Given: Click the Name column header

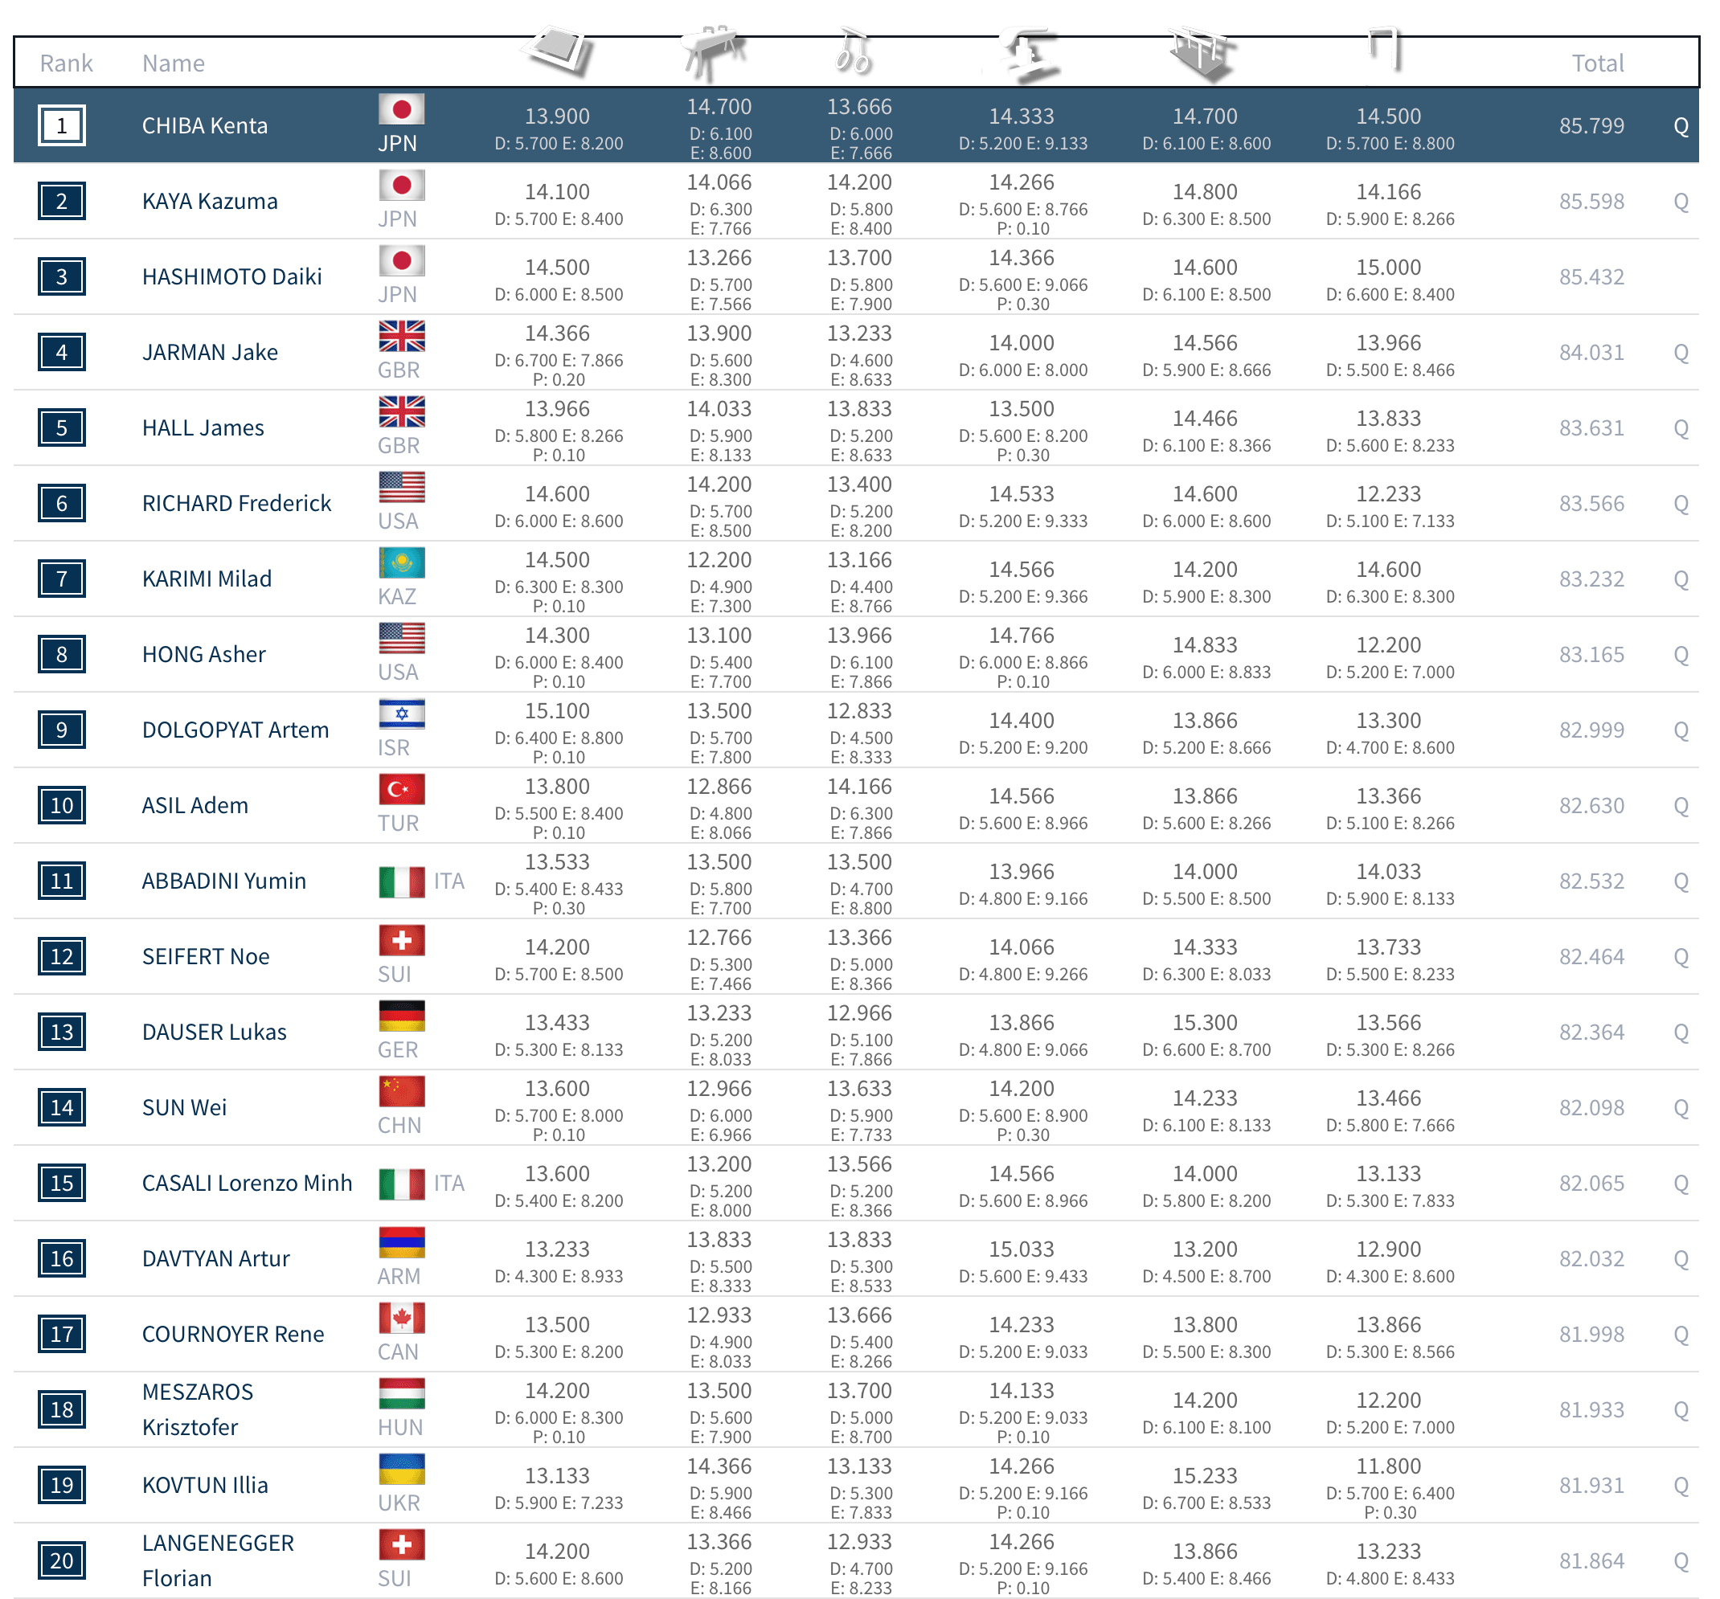Looking at the screenshot, I should point(173,63).
